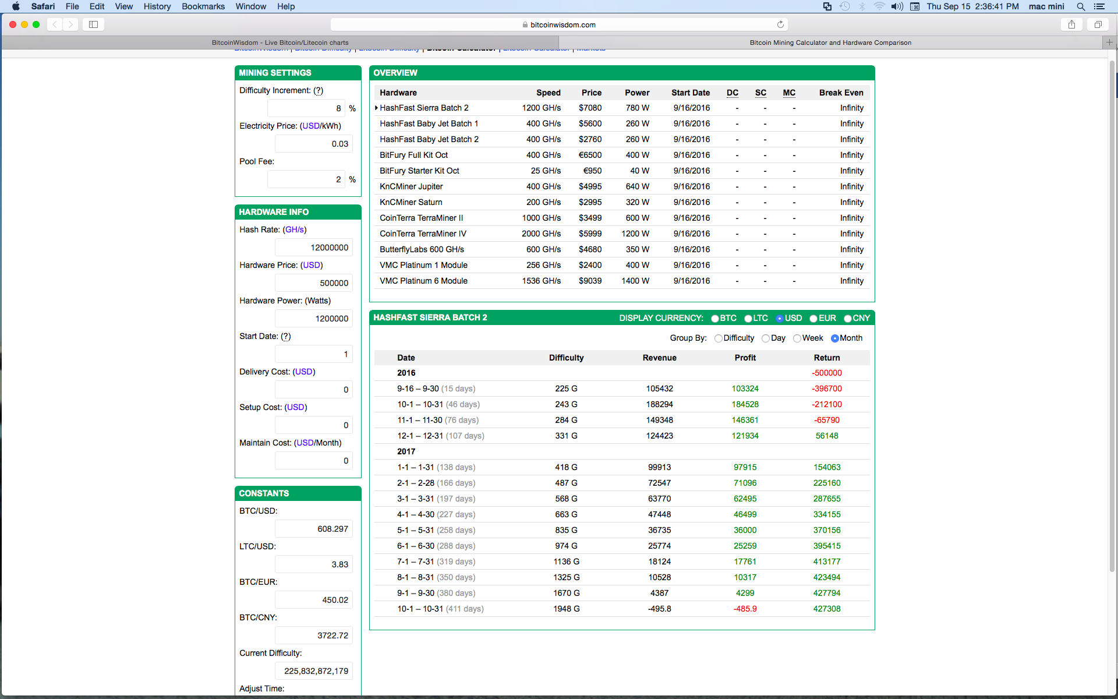
Task: Select BitFury Full Kit Oct row
Action: (622, 155)
